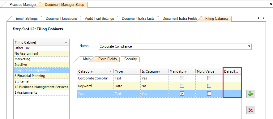Click the Type column header
The image size is (273, 119).
(127, 71)
